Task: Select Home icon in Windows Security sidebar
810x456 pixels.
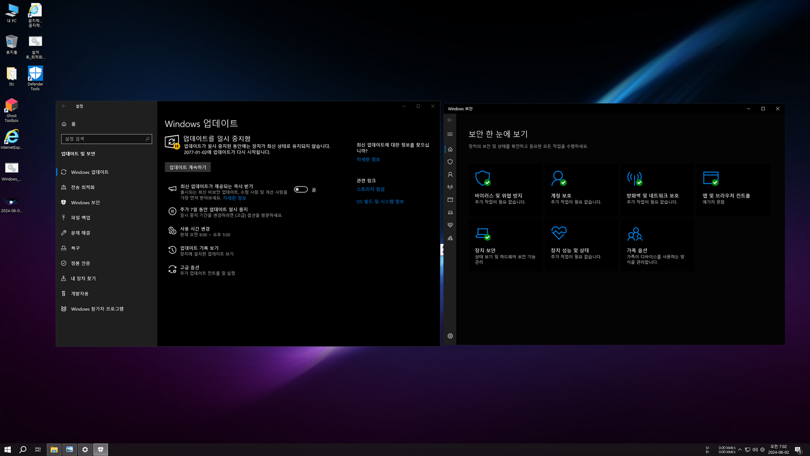Action: (x=450, y=149)
